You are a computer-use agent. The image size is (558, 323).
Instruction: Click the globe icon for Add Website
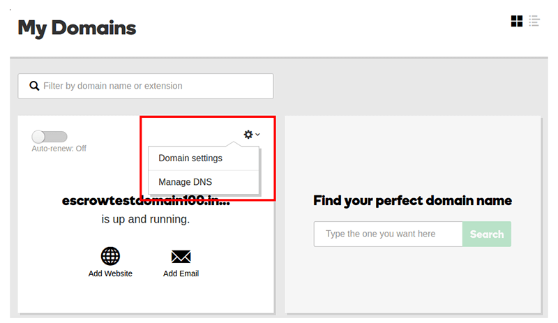pos(110,256)
